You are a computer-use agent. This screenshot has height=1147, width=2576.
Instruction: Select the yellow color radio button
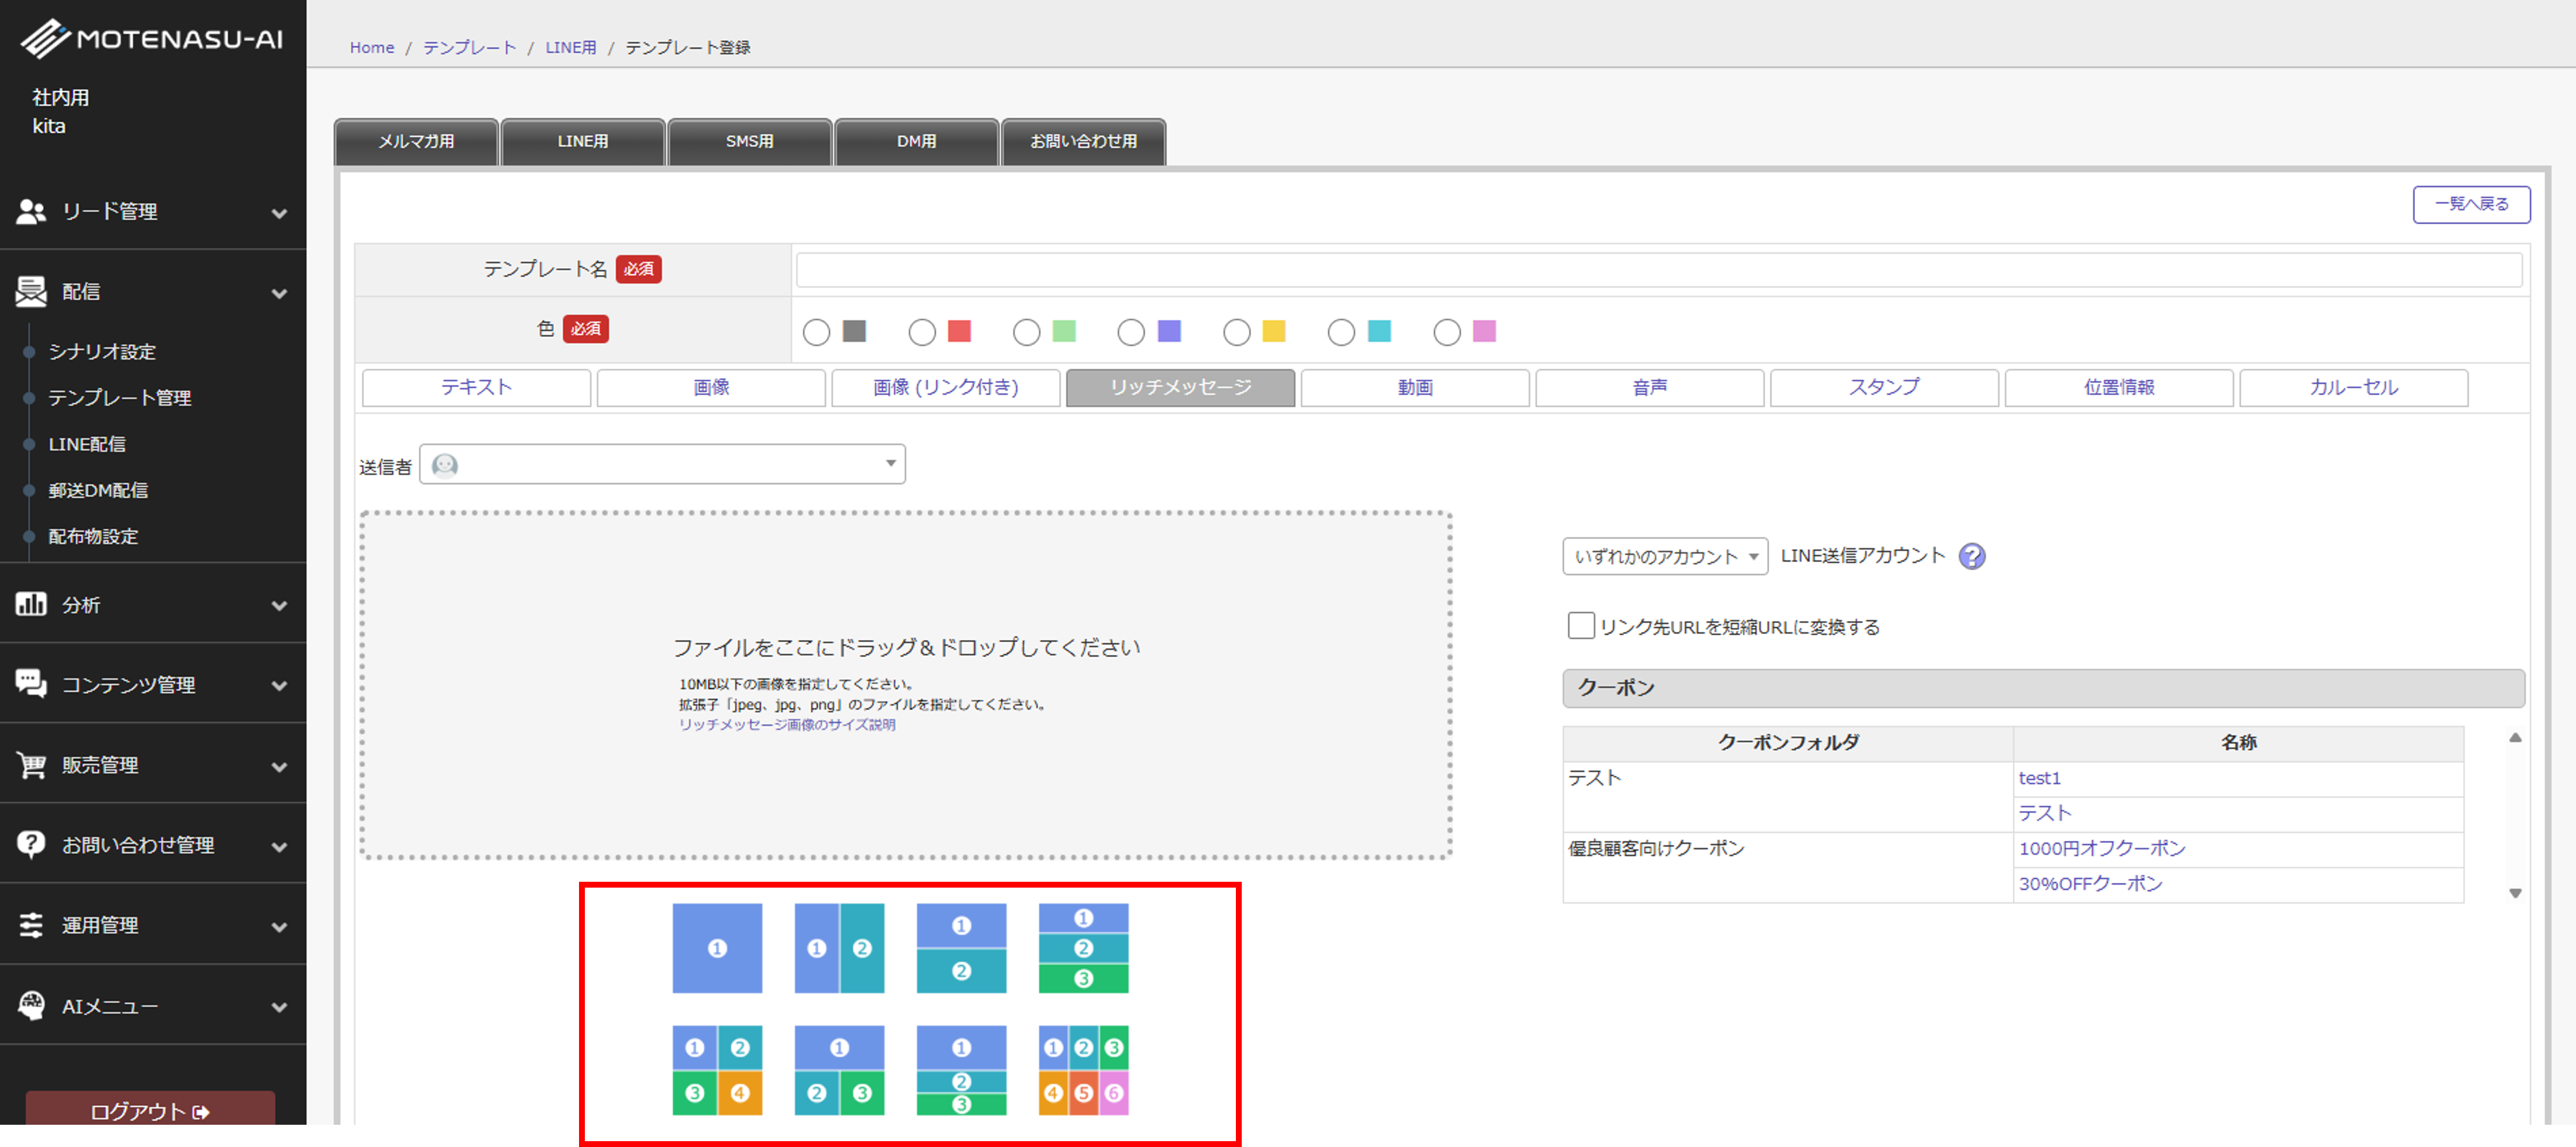click(1236, 332)
